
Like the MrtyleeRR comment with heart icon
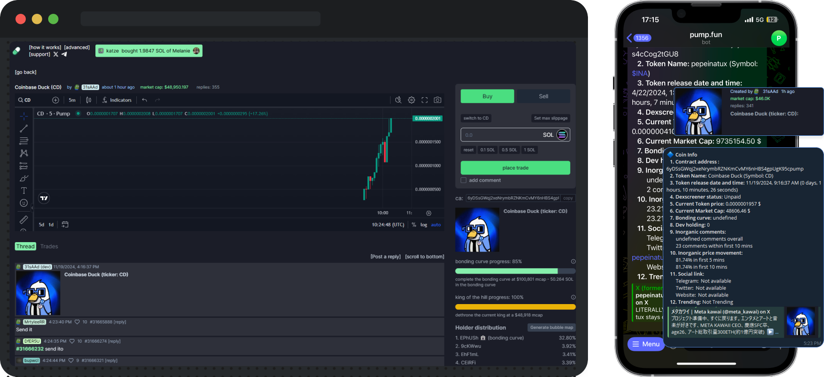coord(77,322)
